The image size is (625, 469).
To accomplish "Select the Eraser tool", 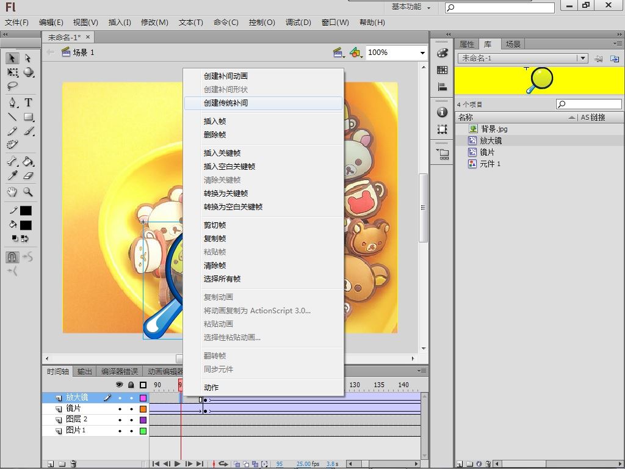I will [x=28, y=175].
